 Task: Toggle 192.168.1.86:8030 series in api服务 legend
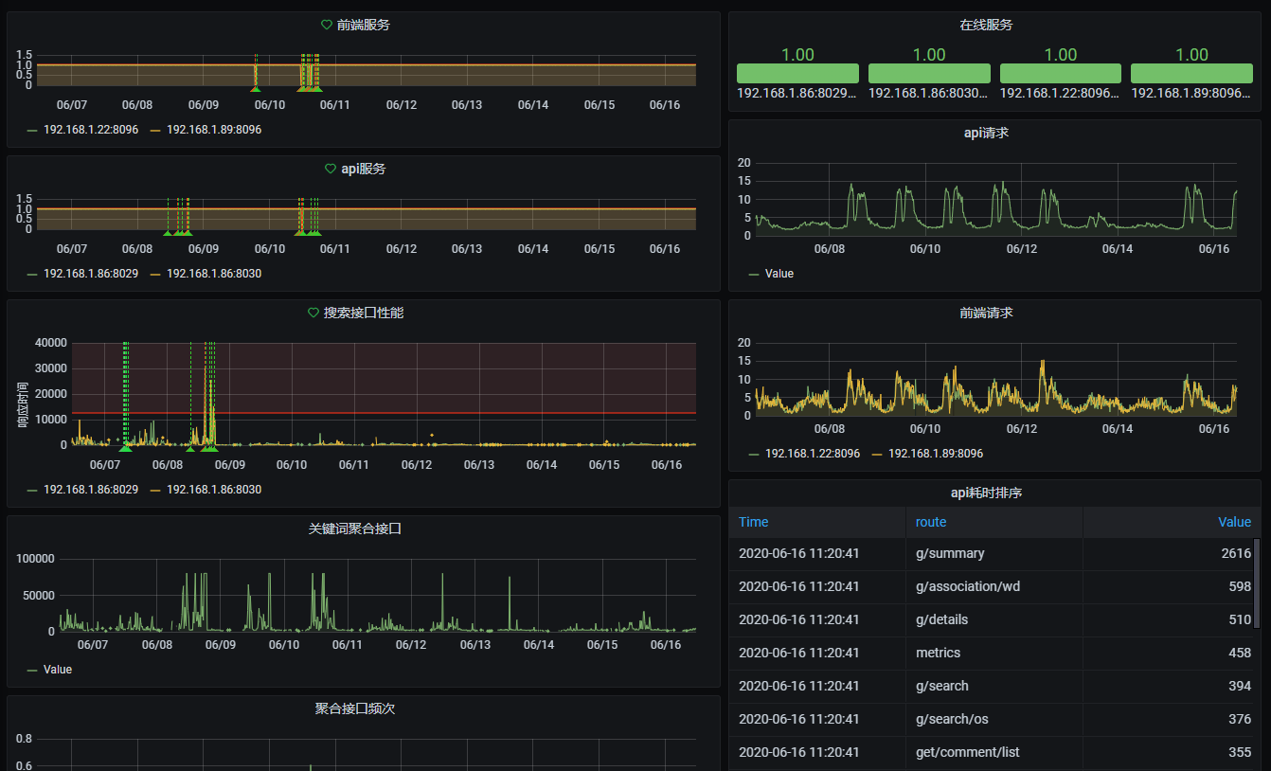pyautogui.click(x=213, y=274)
